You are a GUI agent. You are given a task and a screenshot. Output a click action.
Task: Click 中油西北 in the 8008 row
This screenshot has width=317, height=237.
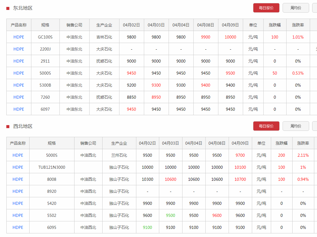[88, 179]
